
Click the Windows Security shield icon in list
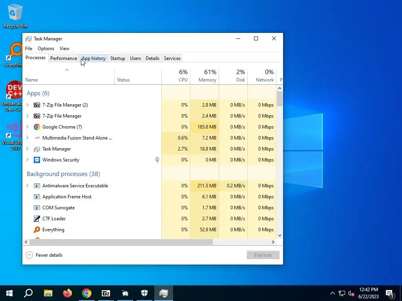[x=37, y=160]
